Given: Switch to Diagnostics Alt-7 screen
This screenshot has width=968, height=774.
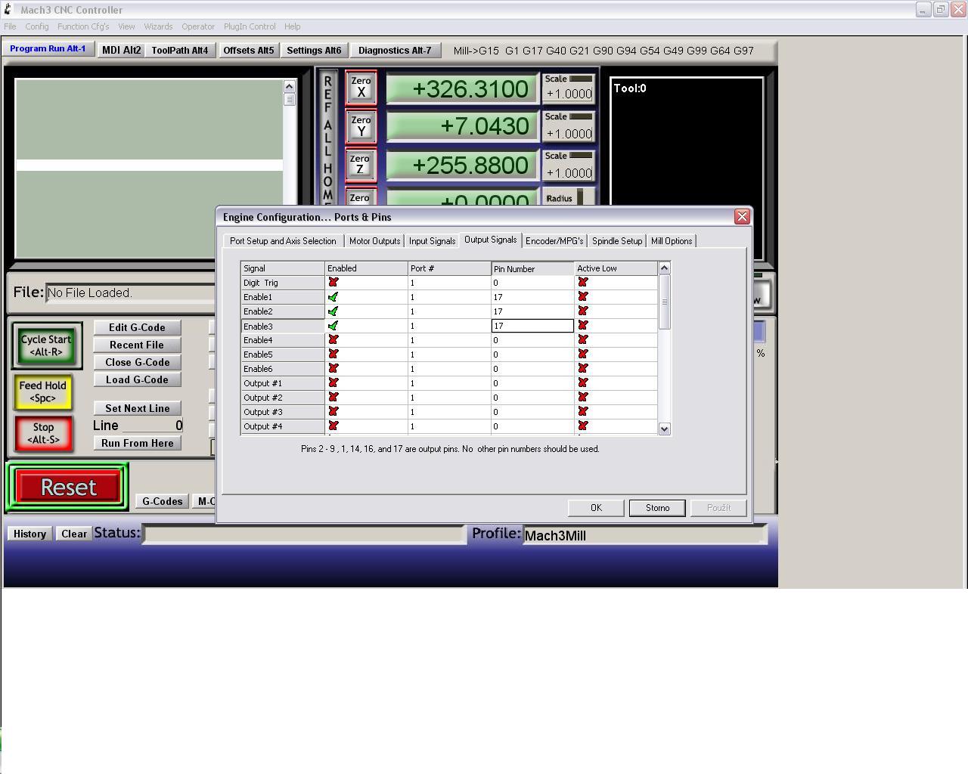Looking at the screenshot, I should tap(395, 51).
